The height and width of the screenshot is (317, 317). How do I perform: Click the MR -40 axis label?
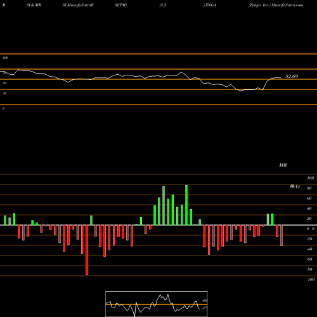pos(309,249)
